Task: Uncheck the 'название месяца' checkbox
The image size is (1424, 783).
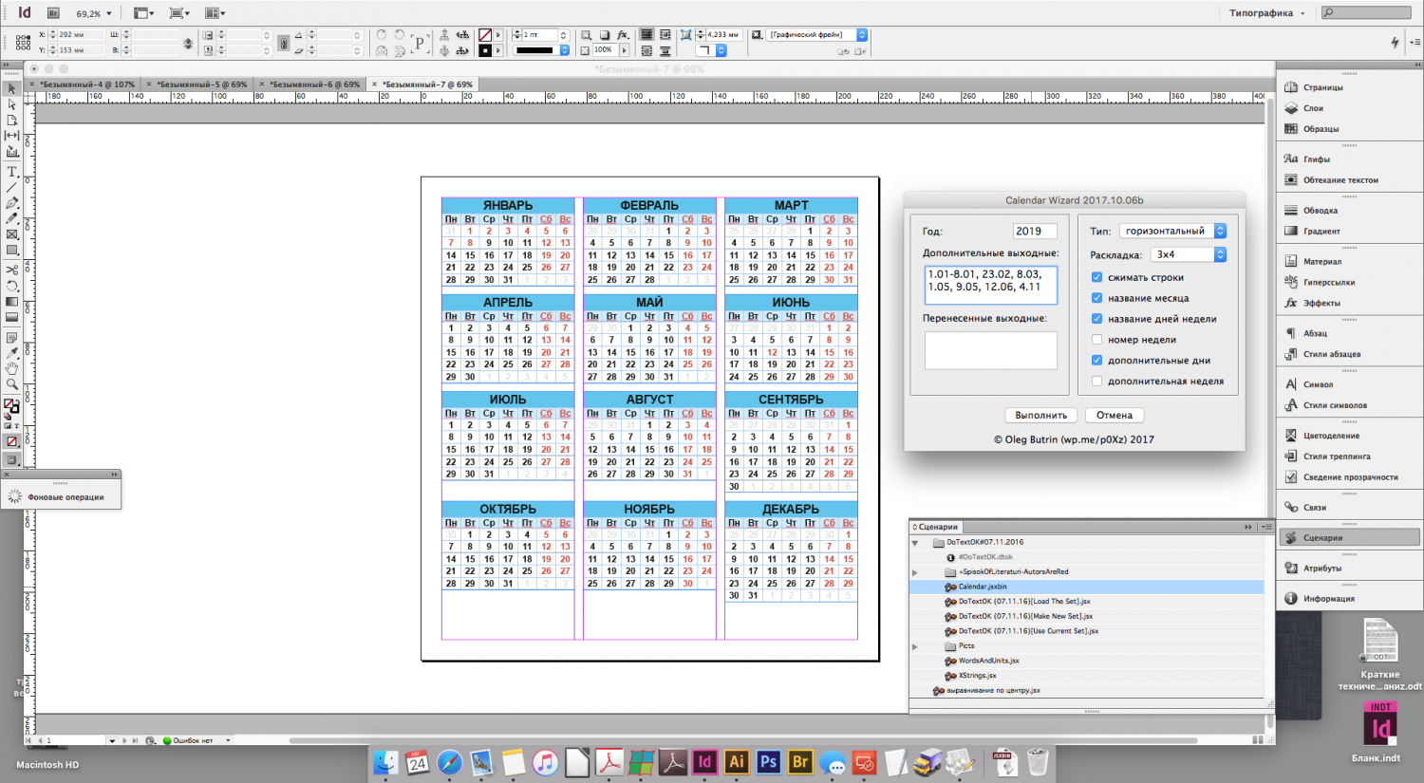Action: [x=1097, y=298]
